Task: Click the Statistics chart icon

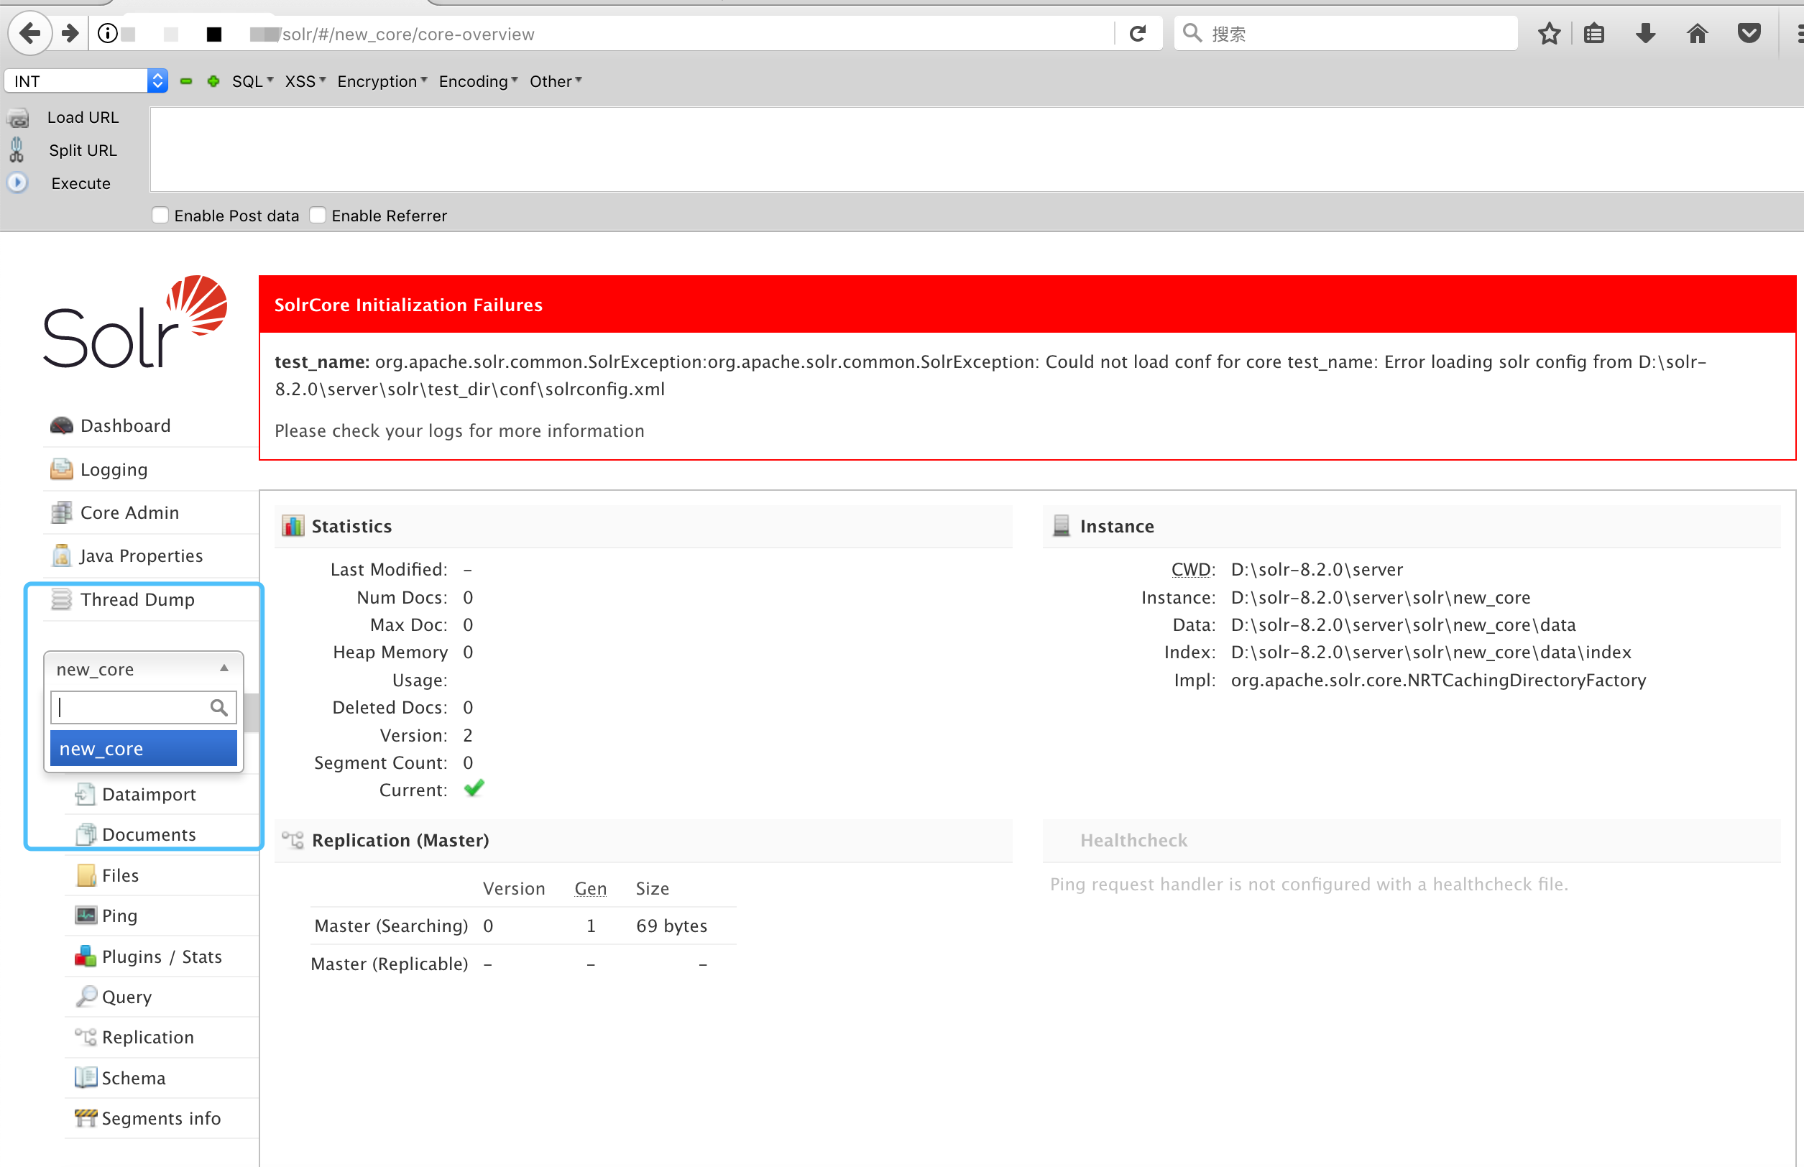Action: click(293, 525)
